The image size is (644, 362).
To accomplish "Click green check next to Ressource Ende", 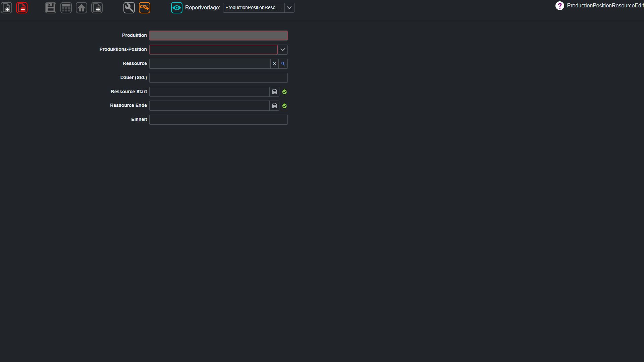I will [x=284, y=106].
